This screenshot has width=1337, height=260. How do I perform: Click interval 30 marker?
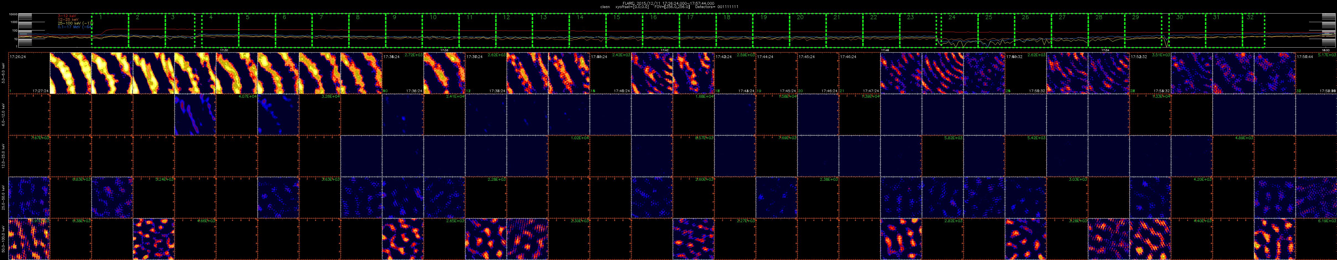[x=1180, y=17]
